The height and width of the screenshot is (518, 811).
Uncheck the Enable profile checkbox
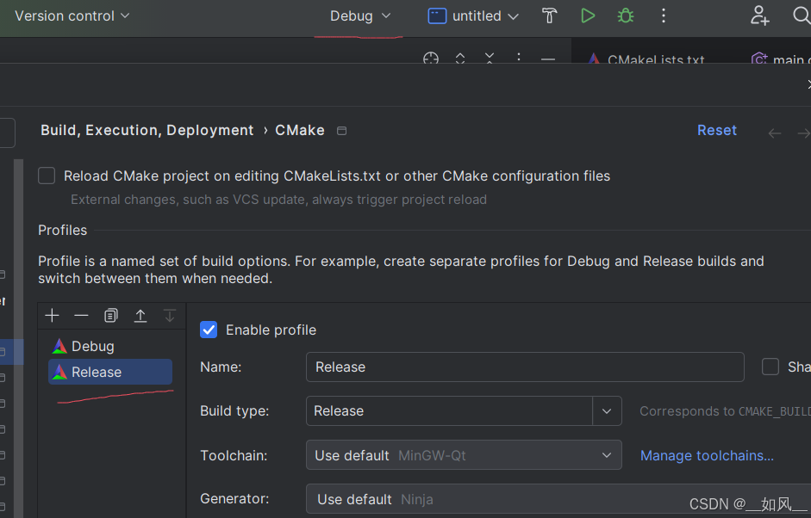209,330
